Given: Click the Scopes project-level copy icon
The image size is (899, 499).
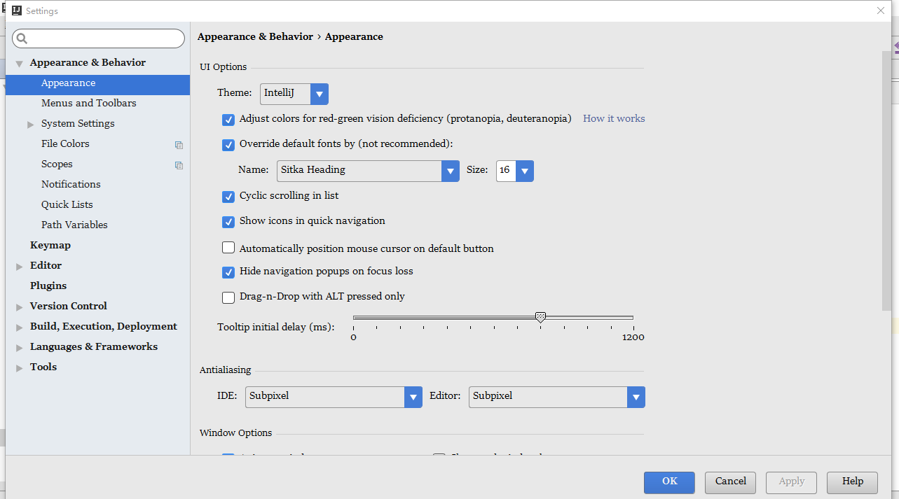Looking at the screenshot, I should 179,165.
